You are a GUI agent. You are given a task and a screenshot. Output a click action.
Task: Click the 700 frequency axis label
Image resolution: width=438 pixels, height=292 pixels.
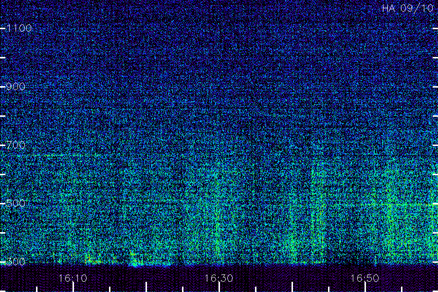point(16,145)
